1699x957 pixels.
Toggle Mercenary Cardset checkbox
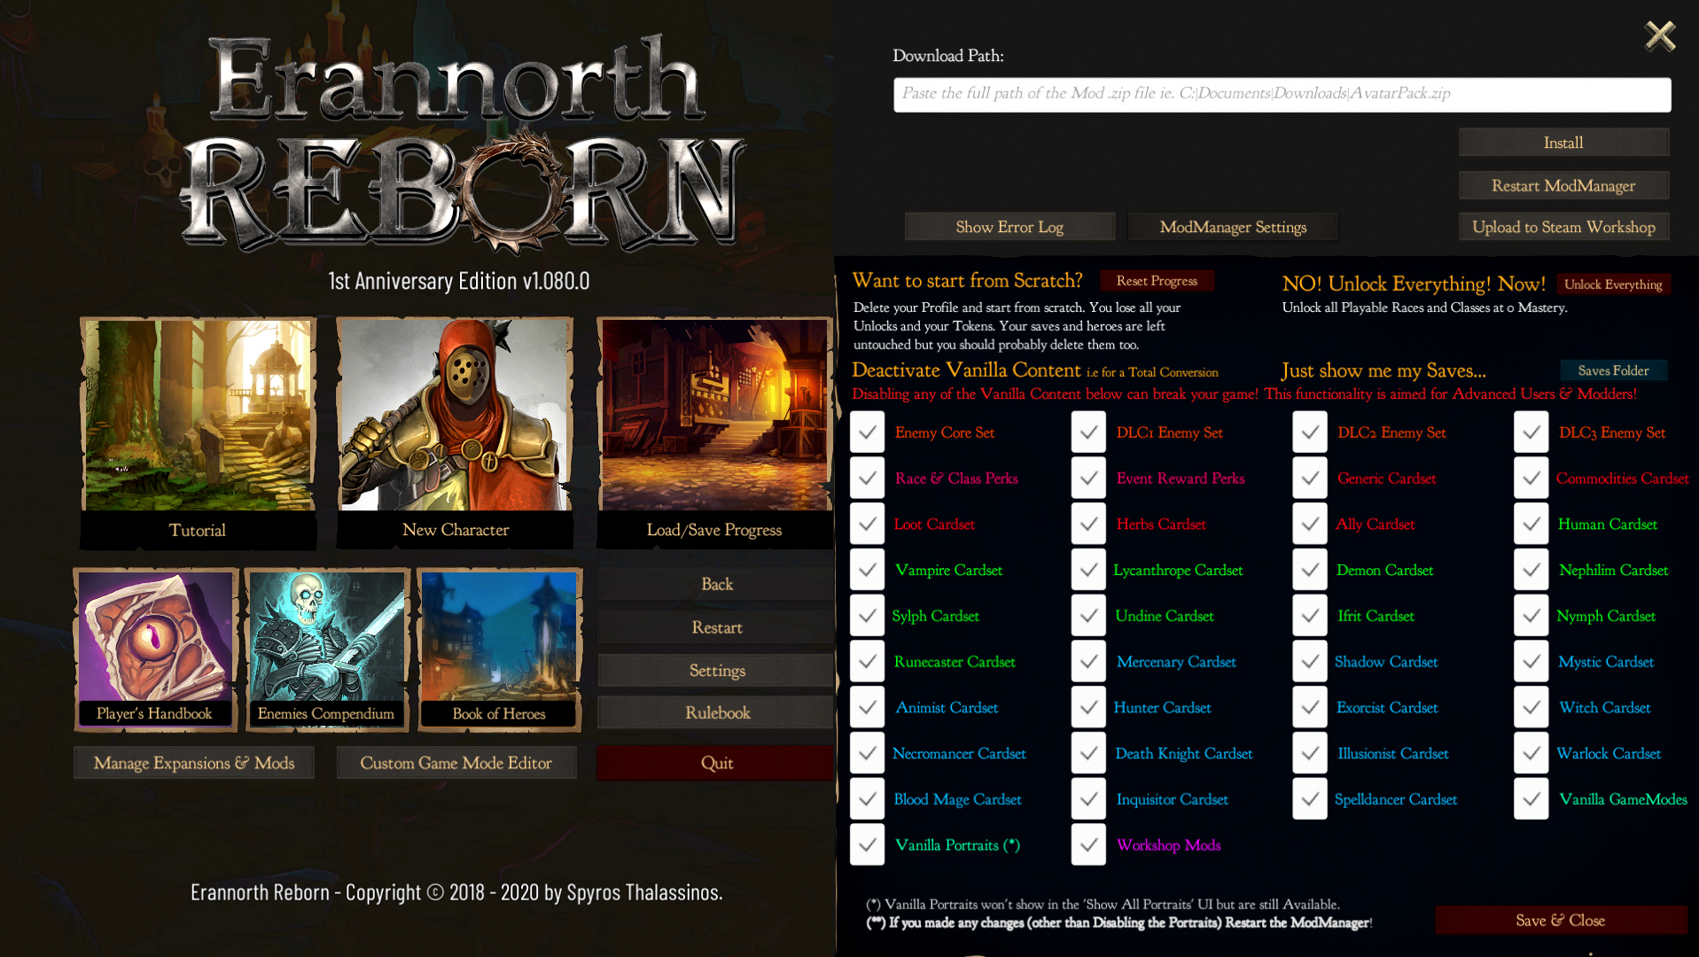(1088, 662)
